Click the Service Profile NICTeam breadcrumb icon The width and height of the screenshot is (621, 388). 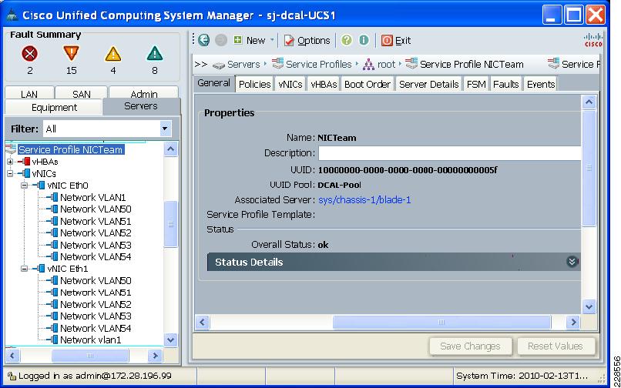coord(411,64)
